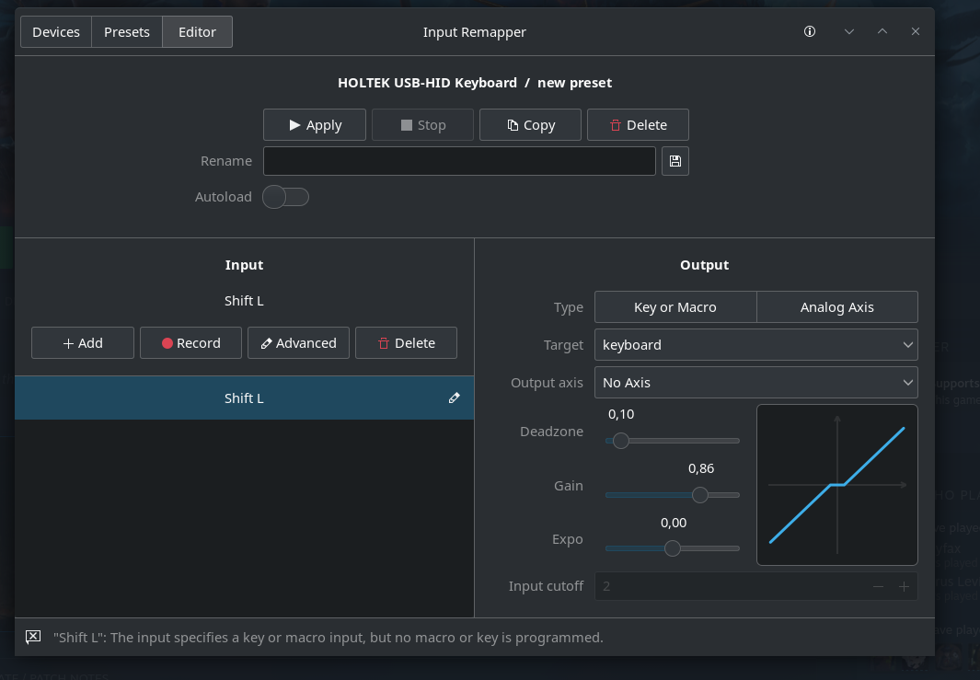Open the Target keyboard dropdown

[x=755, y=345]
